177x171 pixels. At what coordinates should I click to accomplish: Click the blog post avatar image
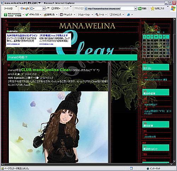tap(58, 127)
